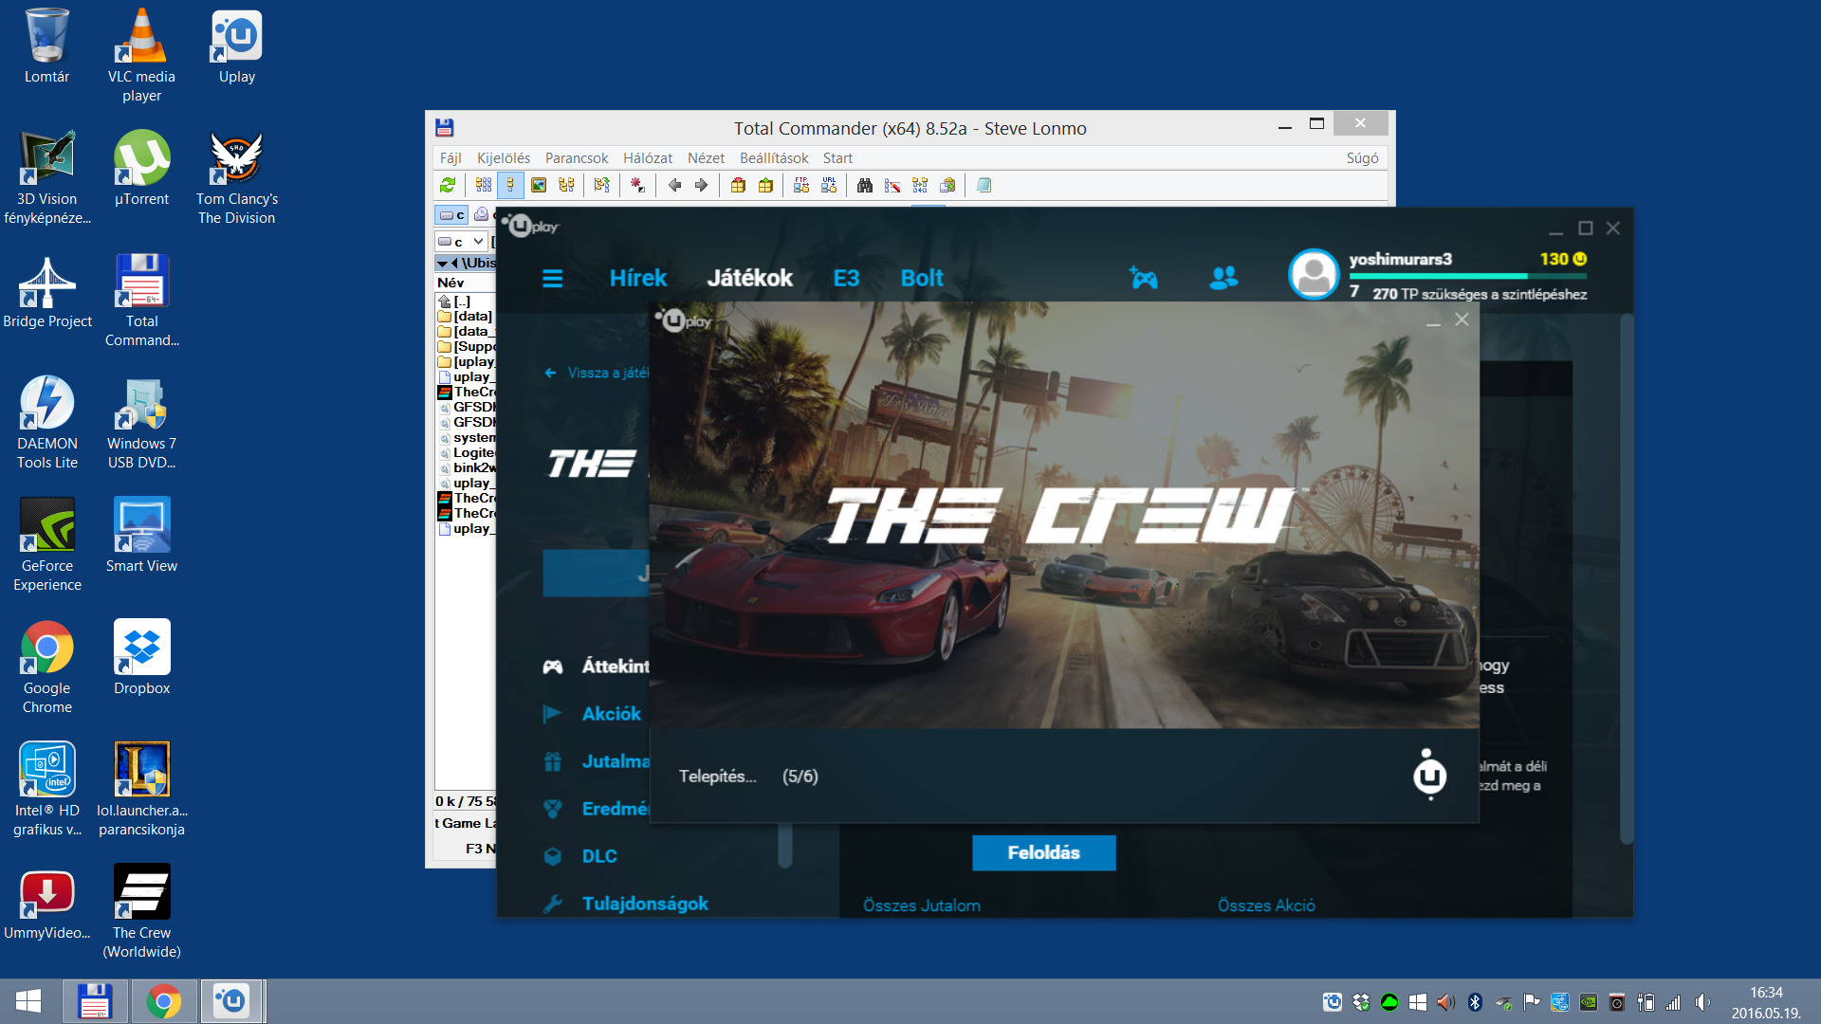The image size is (1821, 1024).
Task: Open the Bolt tab in Uplay
Action: pos(921,278)
